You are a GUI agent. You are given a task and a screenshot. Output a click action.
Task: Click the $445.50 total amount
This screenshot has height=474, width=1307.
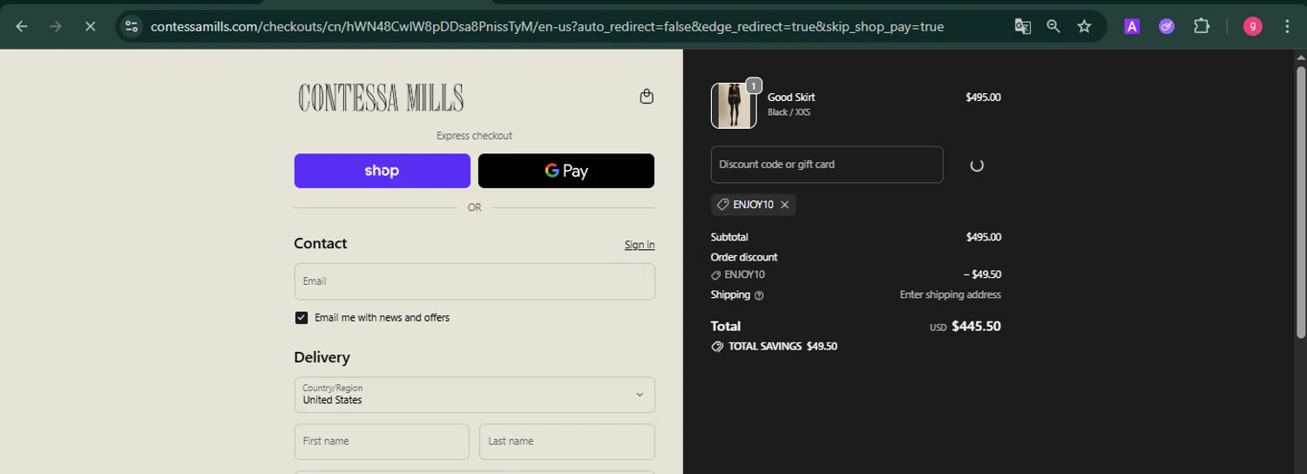click(x=976, y=327)
